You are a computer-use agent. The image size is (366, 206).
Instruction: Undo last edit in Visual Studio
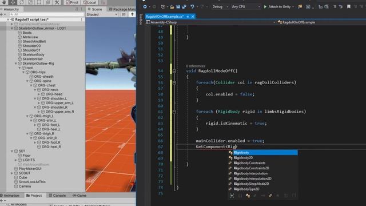[x=192, y=7]
